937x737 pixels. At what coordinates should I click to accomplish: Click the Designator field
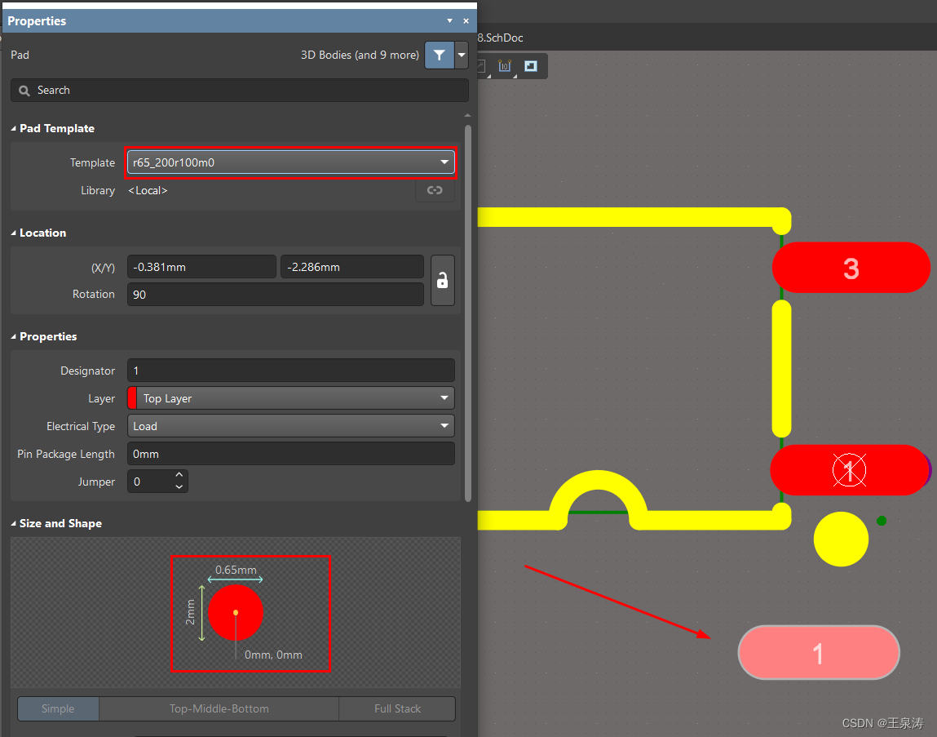click(x=291, y=371)
